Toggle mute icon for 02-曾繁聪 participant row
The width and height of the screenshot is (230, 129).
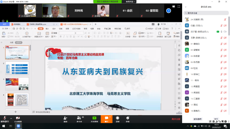tap(221, 50)
